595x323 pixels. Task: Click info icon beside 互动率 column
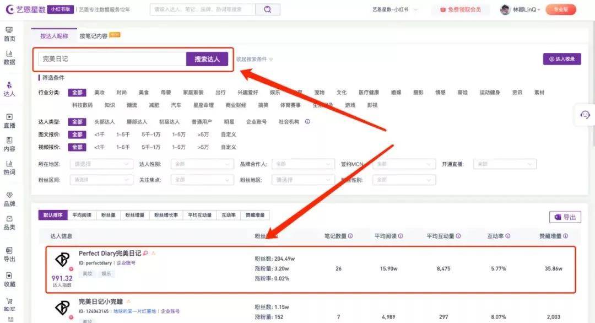(508, 236)
